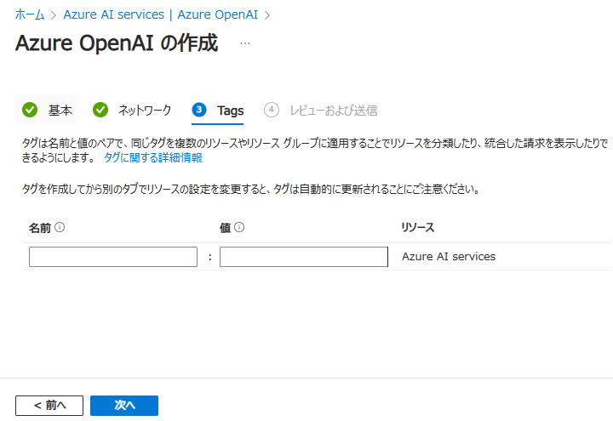Image resolution: width=613 pixels, height=421 pixels.
Task: Click the 次へ button
Action: [124, 406]
